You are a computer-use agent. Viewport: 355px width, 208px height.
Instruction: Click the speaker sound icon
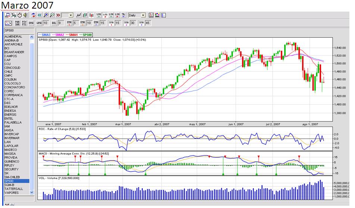25,15
